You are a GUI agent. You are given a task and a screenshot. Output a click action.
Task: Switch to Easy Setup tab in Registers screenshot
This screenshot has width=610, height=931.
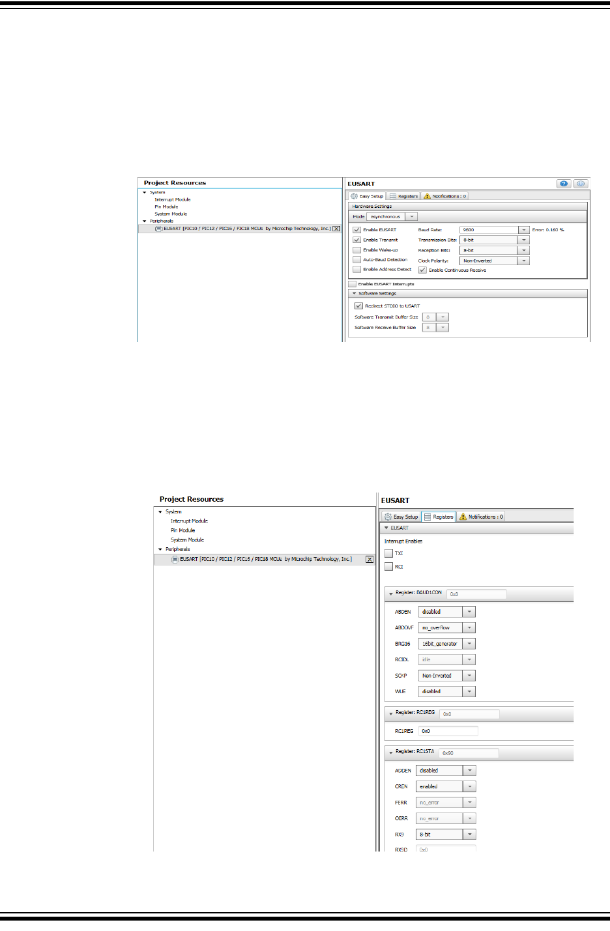(401, 517)
